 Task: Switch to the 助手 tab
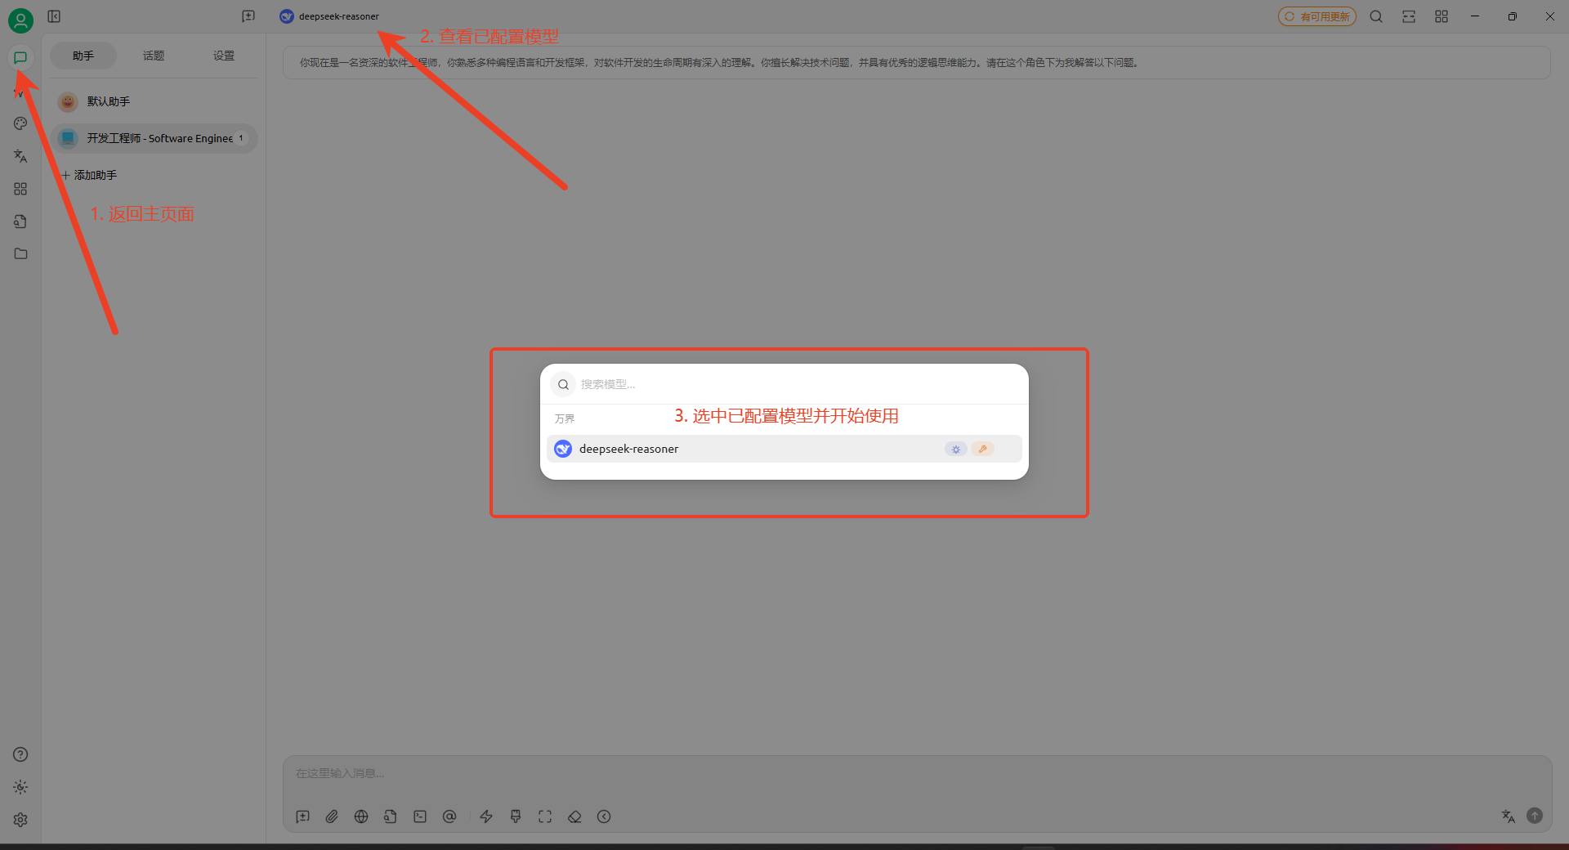tap(83, 56)
